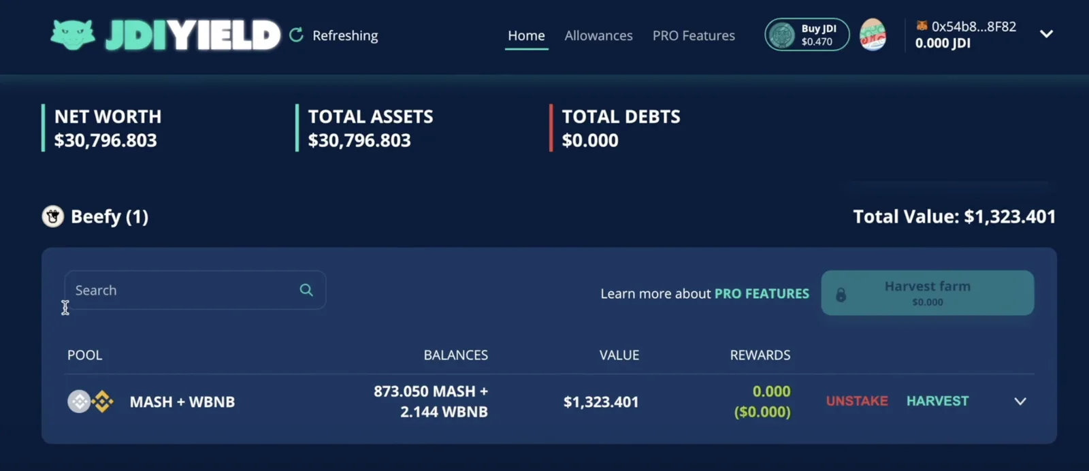Click the Beefy cow icon
This screenshot has width=1089, height=471.
click(x=53, y=216)
